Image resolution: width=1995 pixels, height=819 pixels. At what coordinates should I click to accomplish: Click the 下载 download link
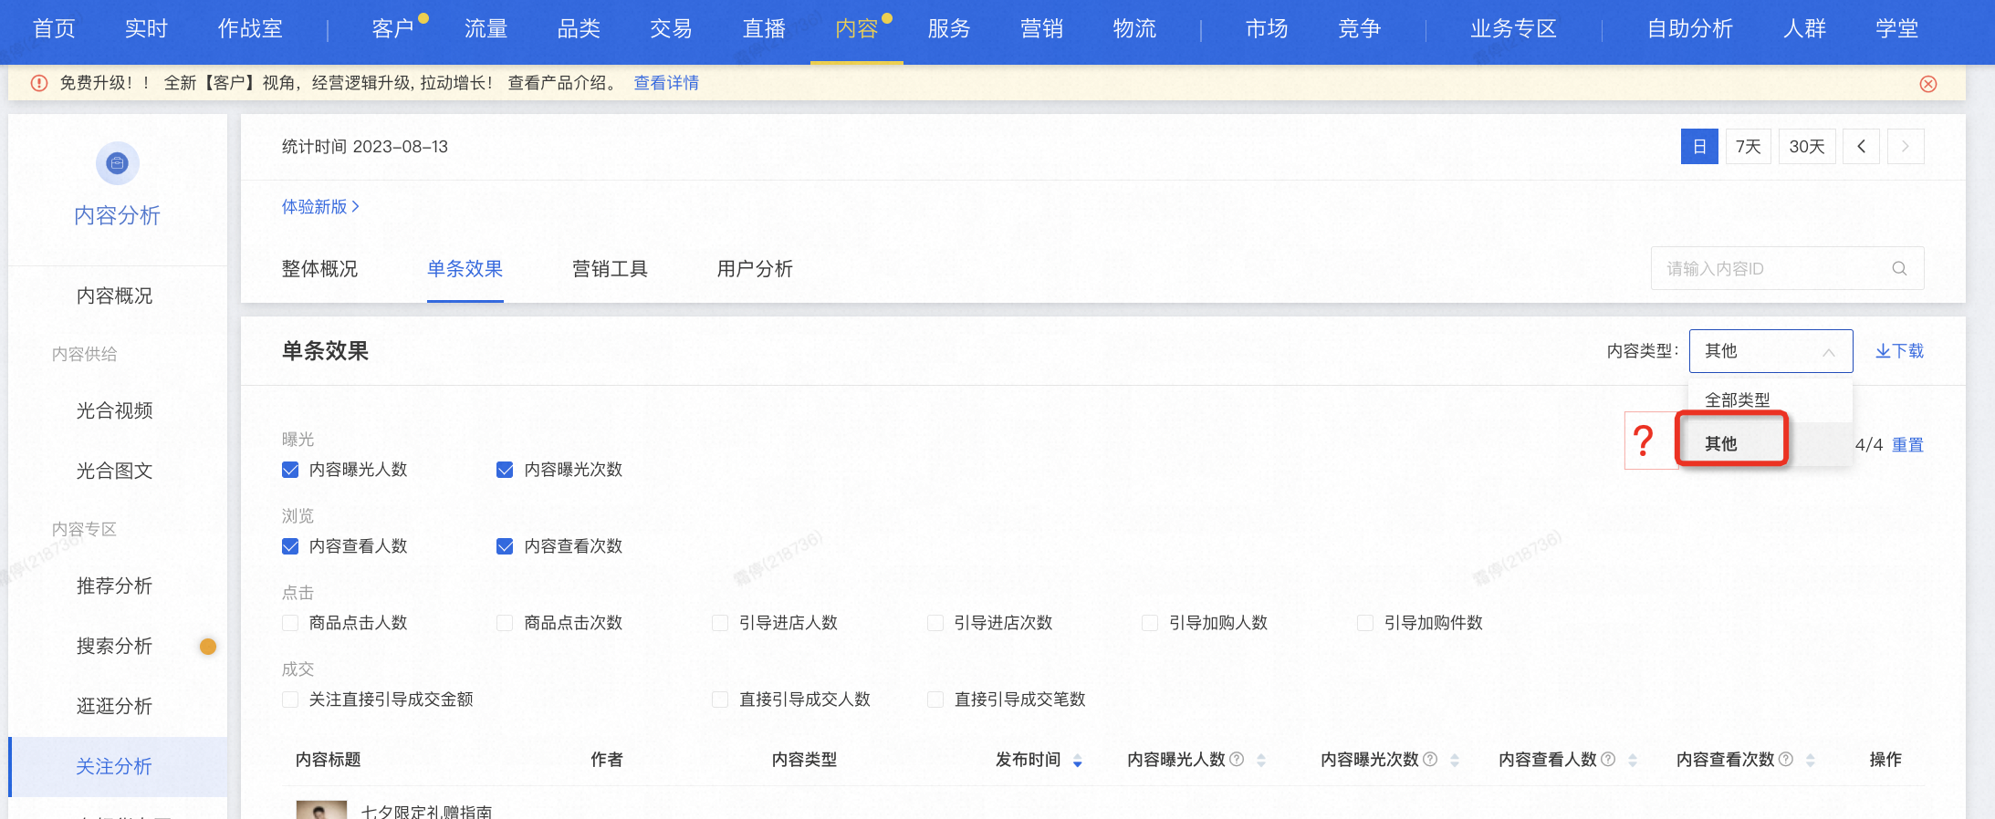pyautogui.click(x=1899, y=351)
